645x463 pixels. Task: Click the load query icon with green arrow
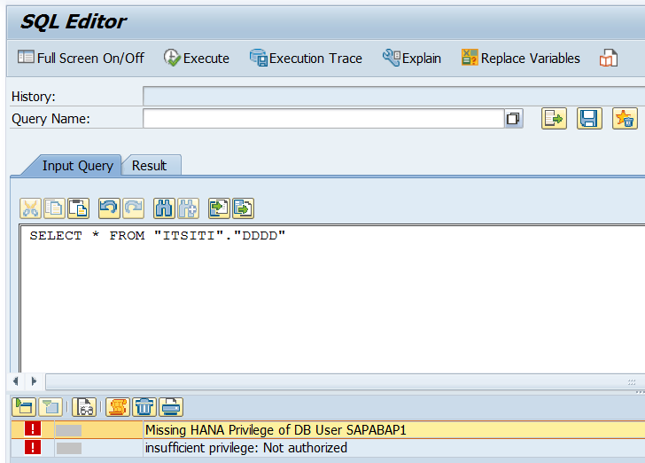point(554,119)
